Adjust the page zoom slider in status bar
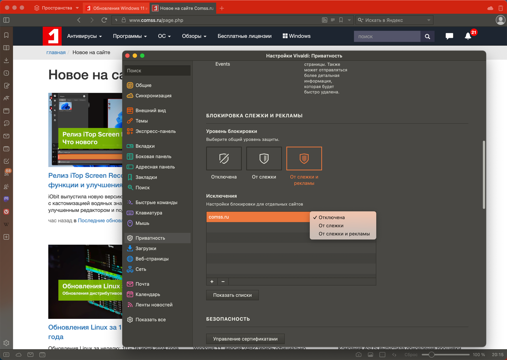Image resolution: width=507 pixels, height=360 pixels. (x=445, y=355)
